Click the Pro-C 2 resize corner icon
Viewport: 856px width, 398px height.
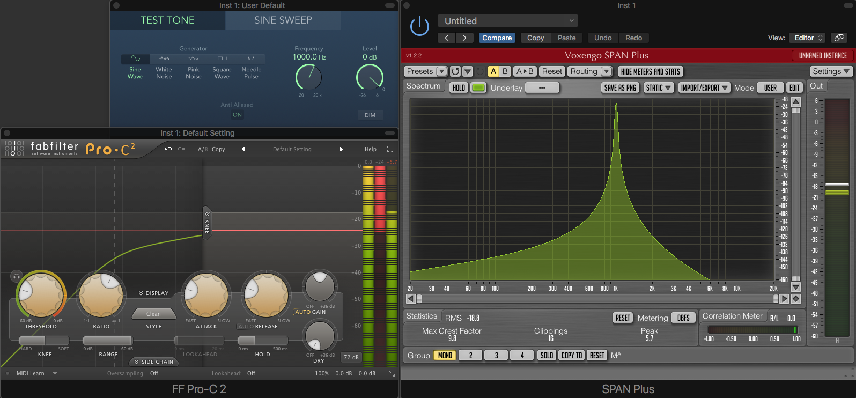pyautogui.click(x=392, y=373)
